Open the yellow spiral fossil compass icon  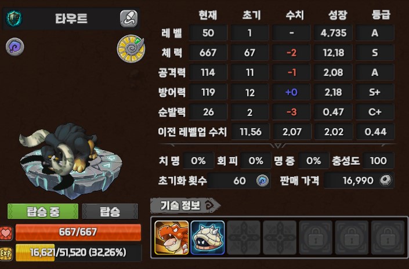click(x=131, y=49)
